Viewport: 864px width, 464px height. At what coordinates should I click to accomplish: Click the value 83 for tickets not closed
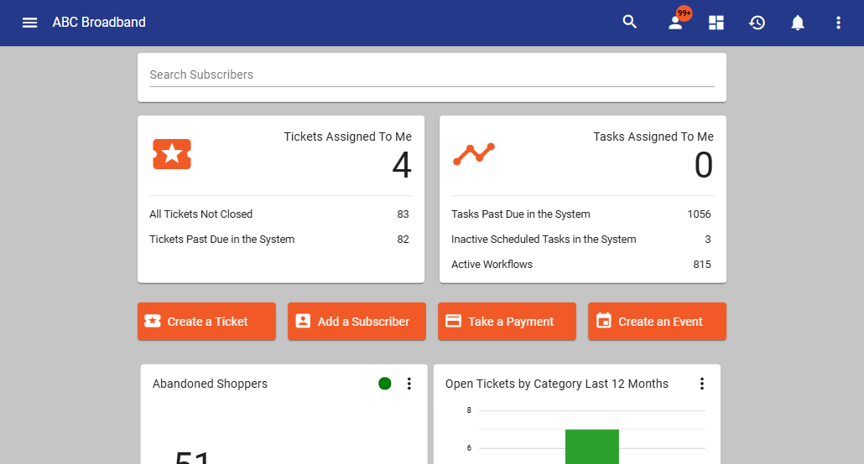(403, 214)
